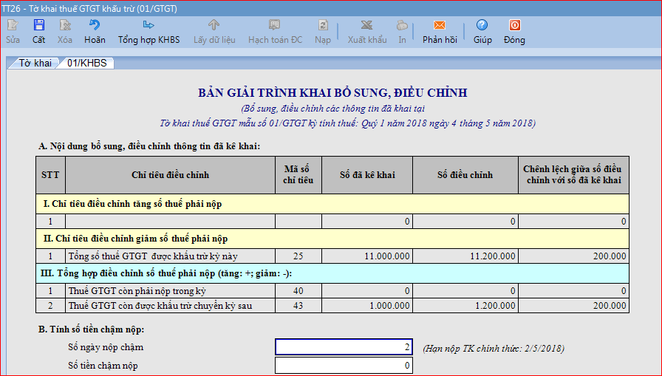Screen dimensions: 662x376
Task: Click the Số tiền chậm nộp field
Action: click(x=344, y=366)
